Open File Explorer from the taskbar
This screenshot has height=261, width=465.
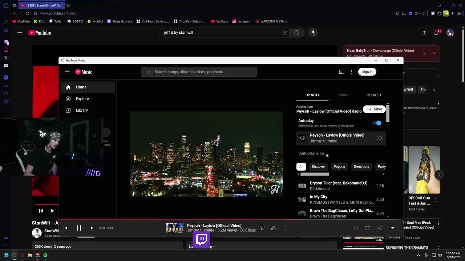30,255
